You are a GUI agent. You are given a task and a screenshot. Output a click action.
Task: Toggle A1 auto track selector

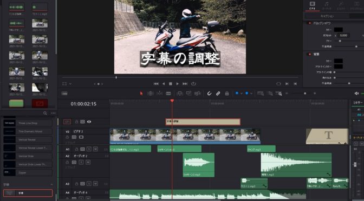pos(82,149)
